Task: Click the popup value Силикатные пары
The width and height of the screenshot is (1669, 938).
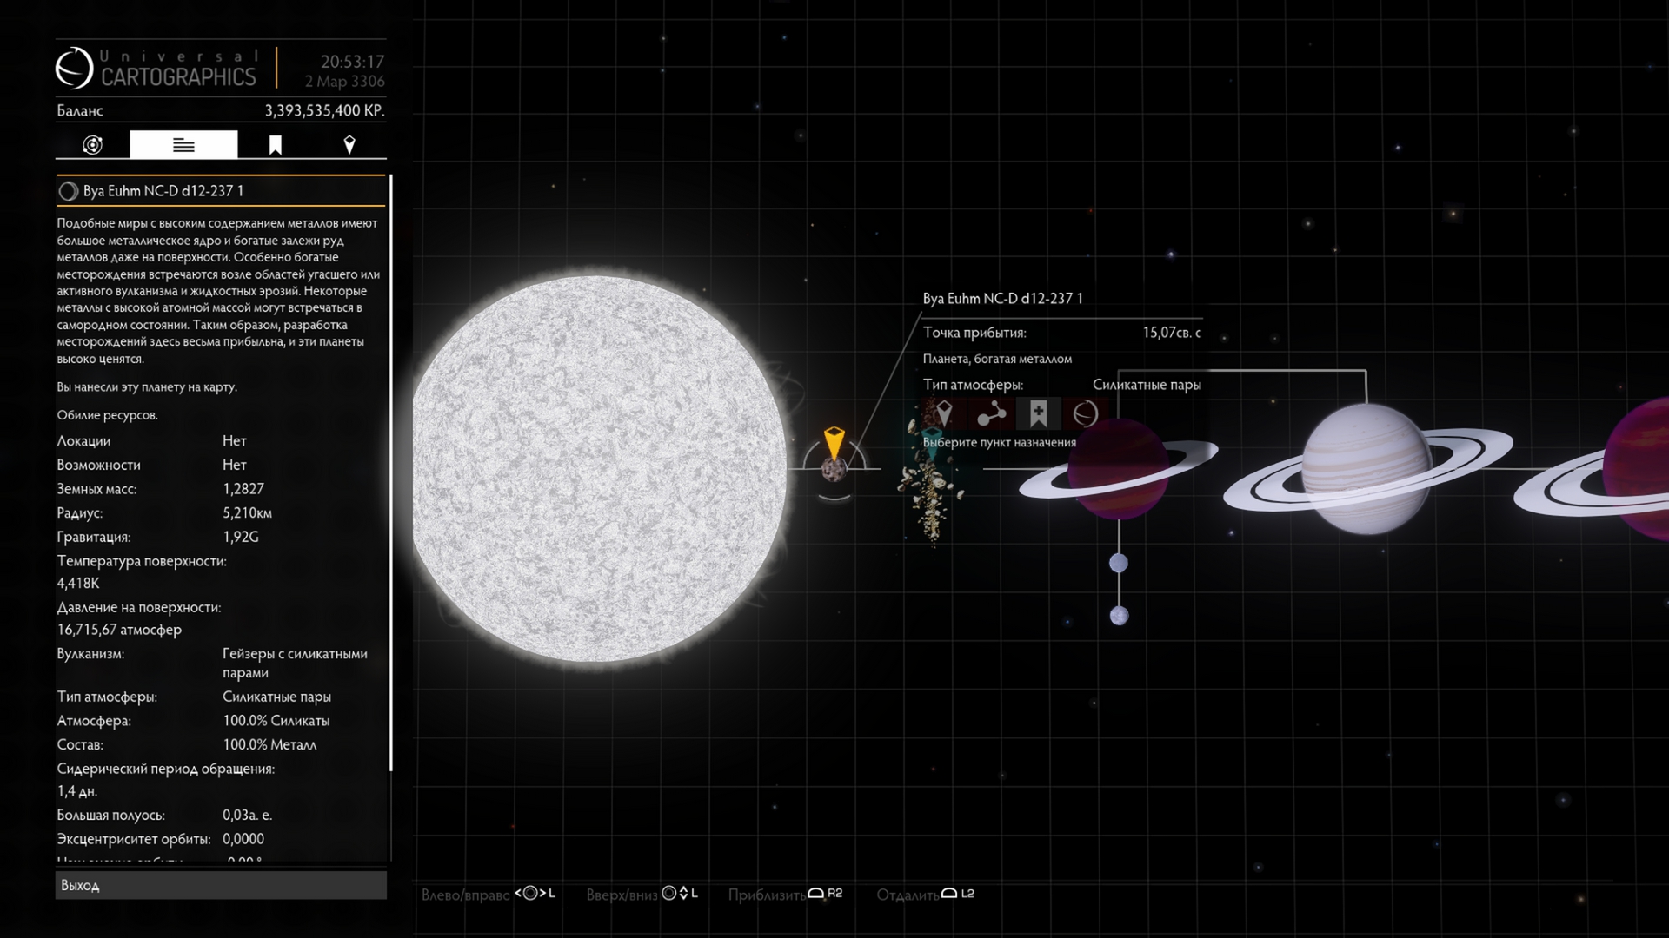Action: point(1147,385)
